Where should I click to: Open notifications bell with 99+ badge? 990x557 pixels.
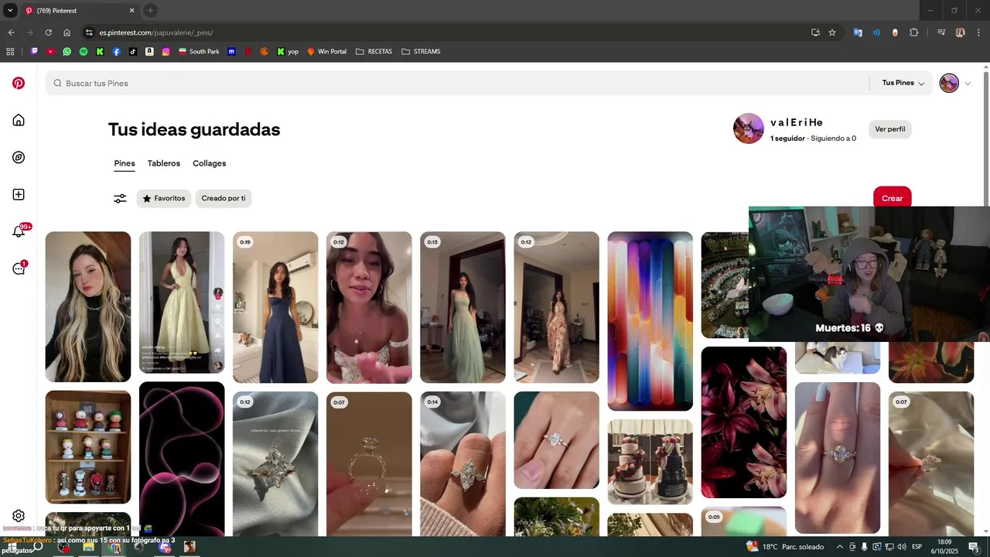pyautogui.click(x=19, y=231)
